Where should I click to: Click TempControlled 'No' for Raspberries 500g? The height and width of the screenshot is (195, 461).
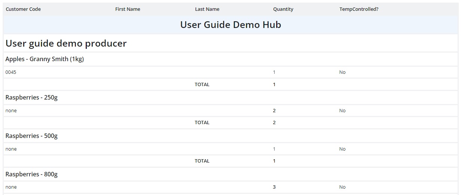click(342, 149)
